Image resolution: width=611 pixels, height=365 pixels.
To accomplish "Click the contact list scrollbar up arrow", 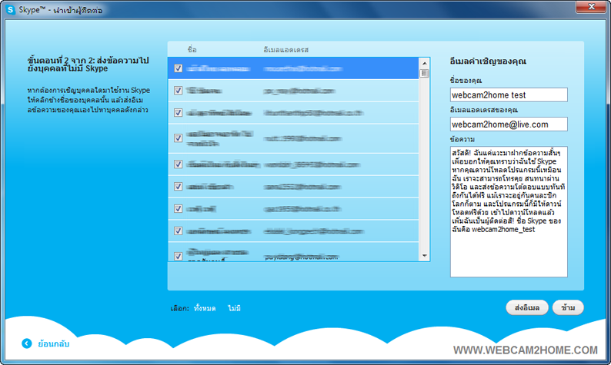I will pos(424,62).
